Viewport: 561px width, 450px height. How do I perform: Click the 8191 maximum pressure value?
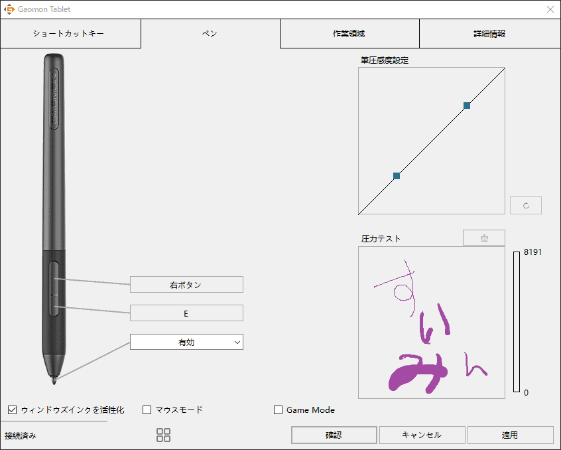coord(532,252)
